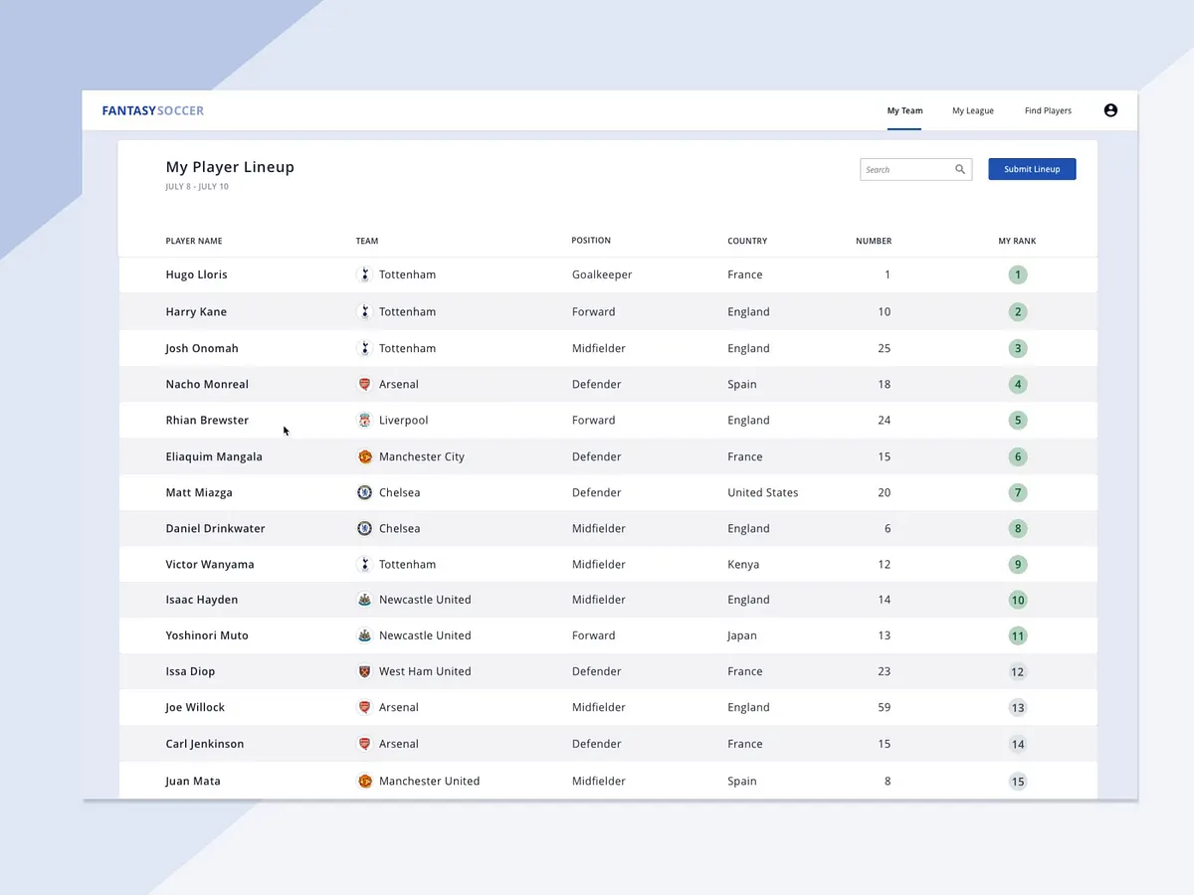Select the Liverpool crest for Rhian Brewster
The image size is (1194, 895).
[x=365, y=420]
